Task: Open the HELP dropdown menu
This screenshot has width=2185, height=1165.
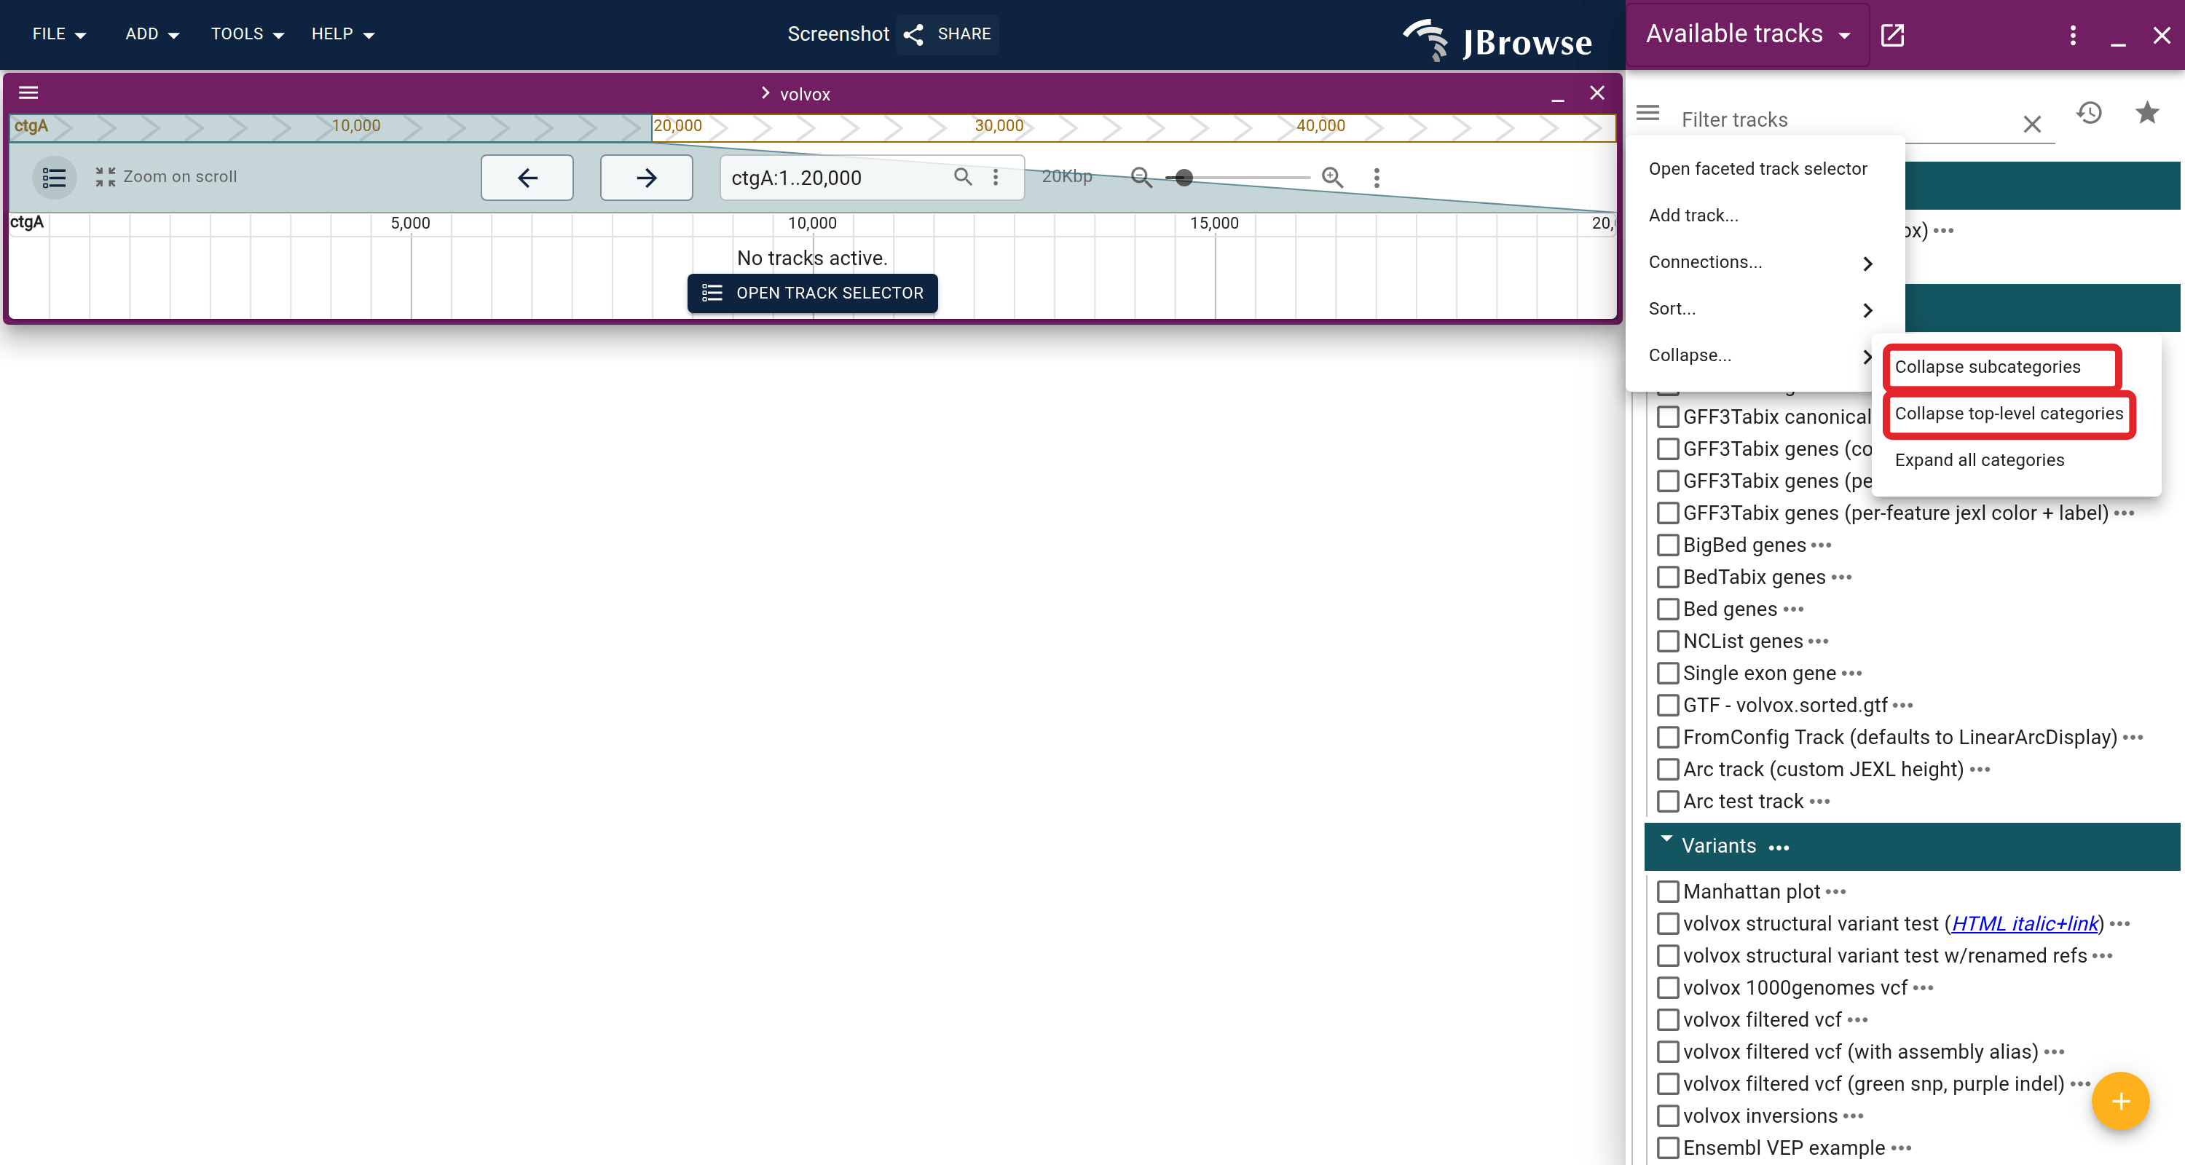Action: pos(342,34)
